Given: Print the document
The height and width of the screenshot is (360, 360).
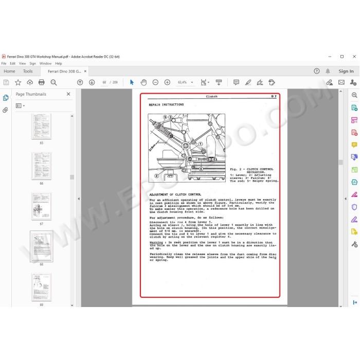Looking at the screenshot, I should [x=42, y=82].
